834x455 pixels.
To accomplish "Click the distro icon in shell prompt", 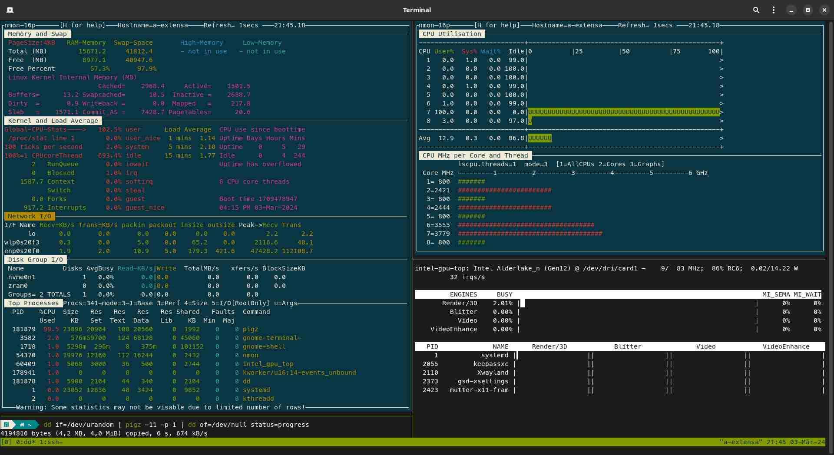I will coord(7,425).
